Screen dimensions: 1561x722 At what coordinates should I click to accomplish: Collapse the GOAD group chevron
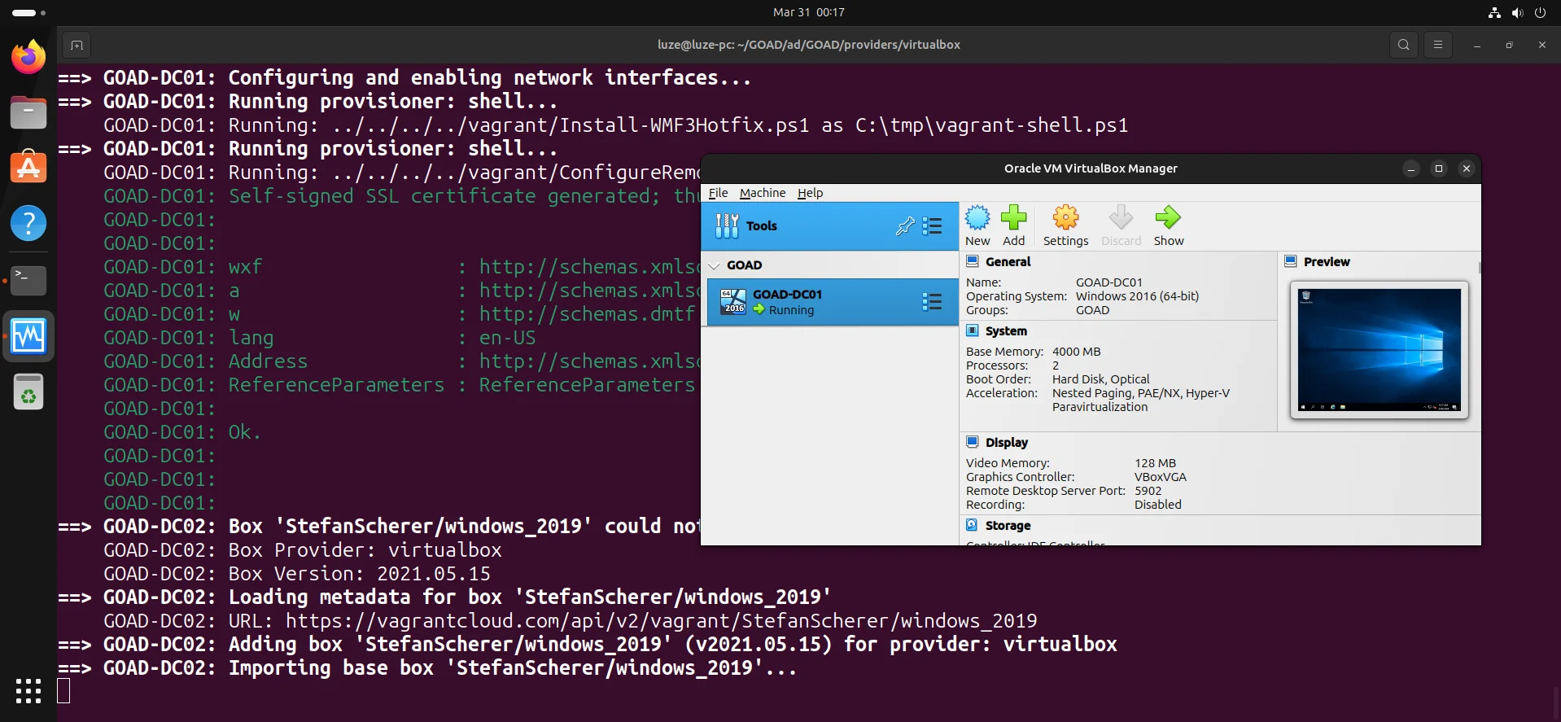715,265
